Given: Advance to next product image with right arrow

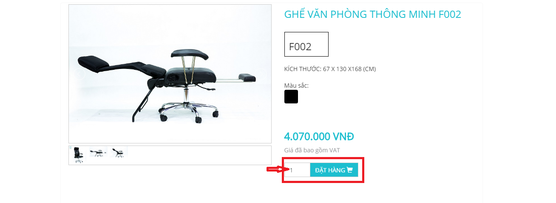Looking at the screenshot, I should (261, 74).
